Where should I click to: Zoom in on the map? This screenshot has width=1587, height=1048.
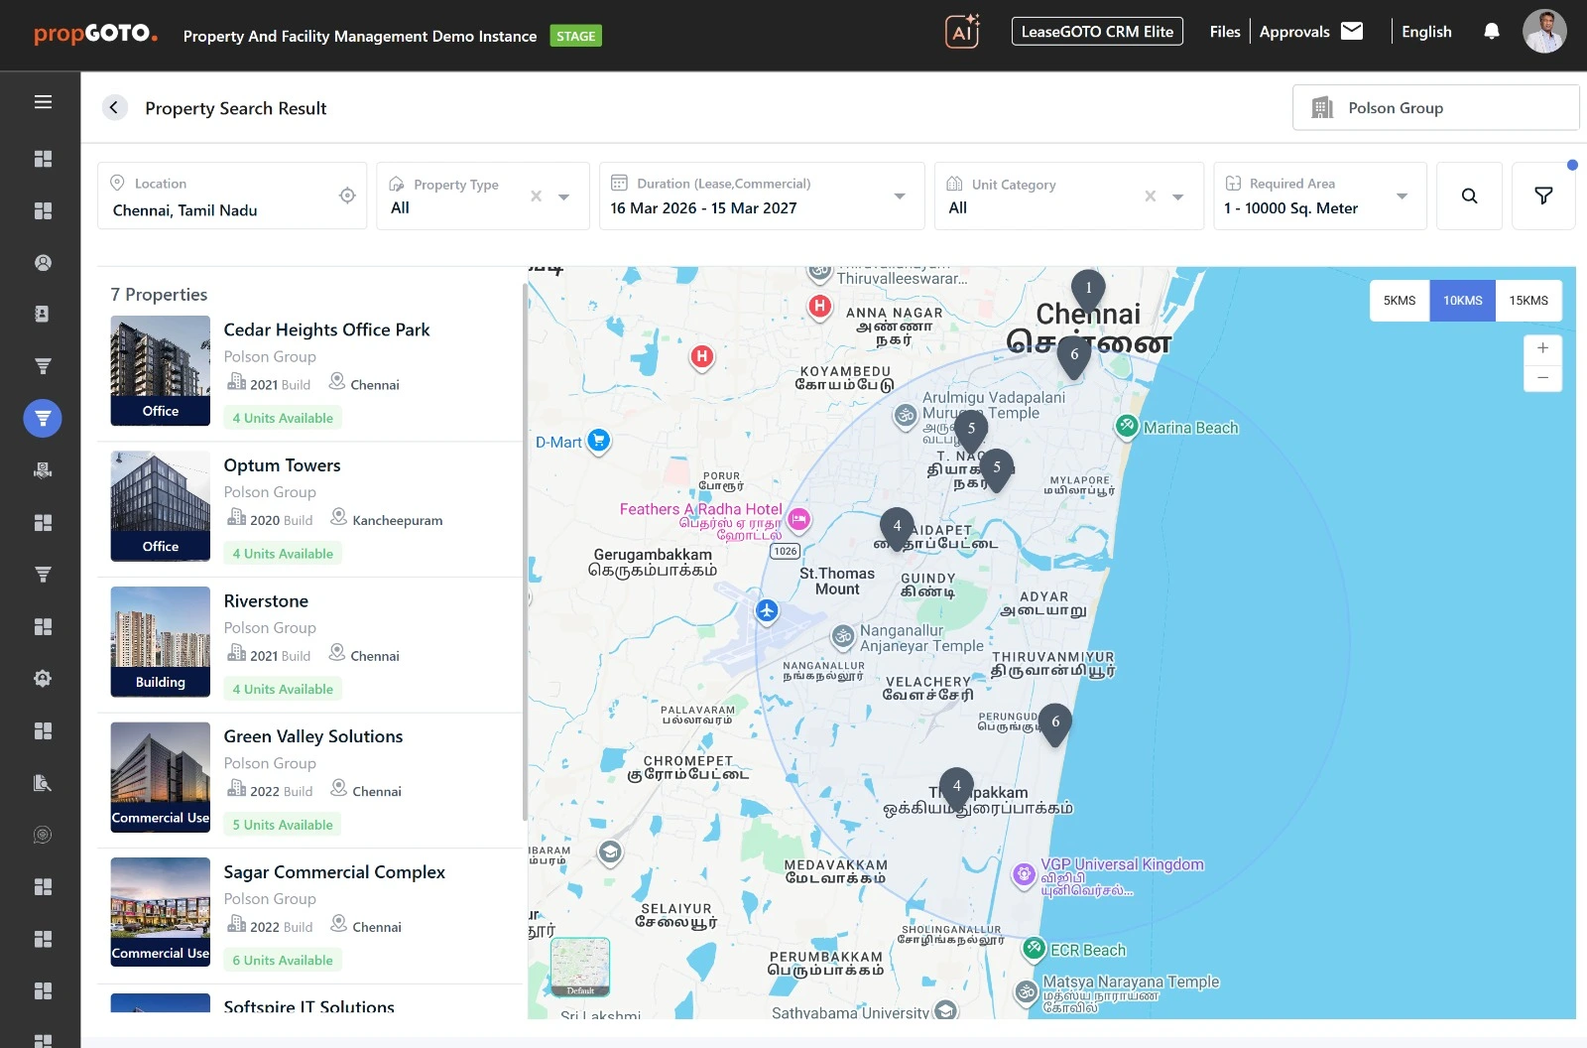(1542, 348)
